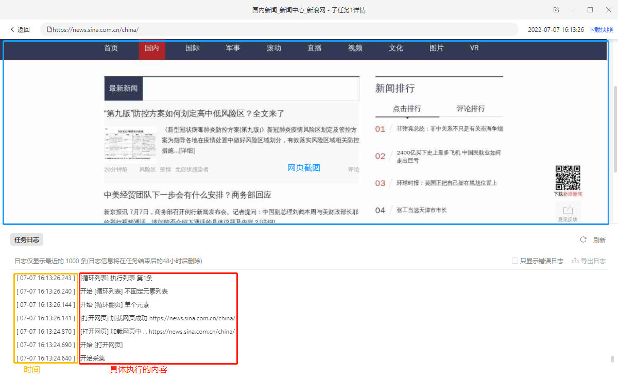Click log entry '开始 [打开网页]'

tap(101, 345)
